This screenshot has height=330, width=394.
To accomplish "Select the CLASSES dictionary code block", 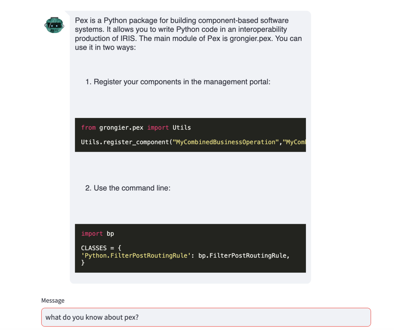I will coord(190,248).
